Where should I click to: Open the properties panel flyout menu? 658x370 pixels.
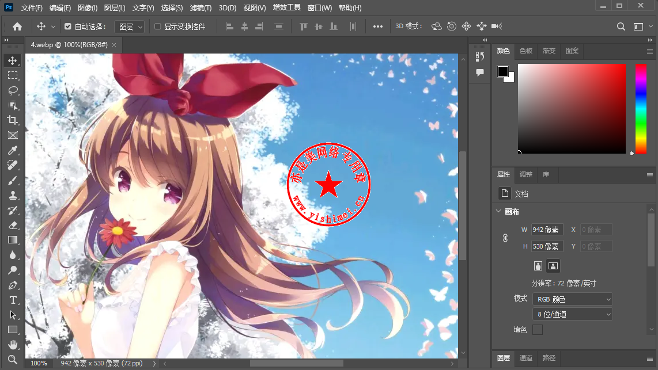[x=649, y=175]
